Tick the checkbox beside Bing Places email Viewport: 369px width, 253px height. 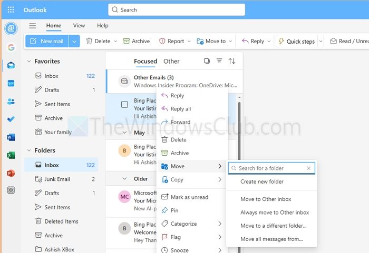[124, 104]
